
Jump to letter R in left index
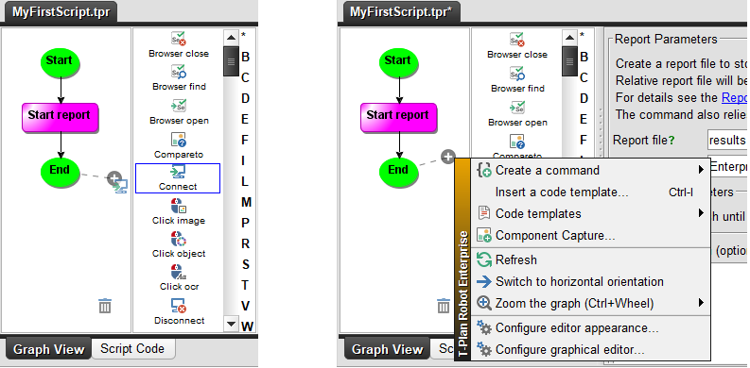[x=245, y=243]
